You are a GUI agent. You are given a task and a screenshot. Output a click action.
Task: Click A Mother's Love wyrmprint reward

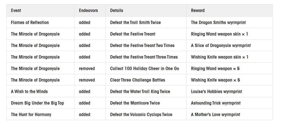point(216,115)
